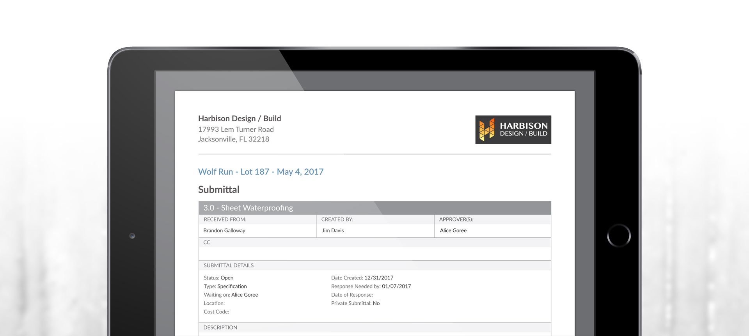The image size is (749, 336).
Task: Click the Date of Response label
Action: point(352,295)
